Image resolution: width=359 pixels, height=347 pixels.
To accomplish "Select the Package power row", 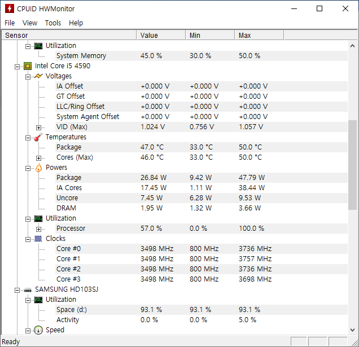I will [x=202, y=178].
